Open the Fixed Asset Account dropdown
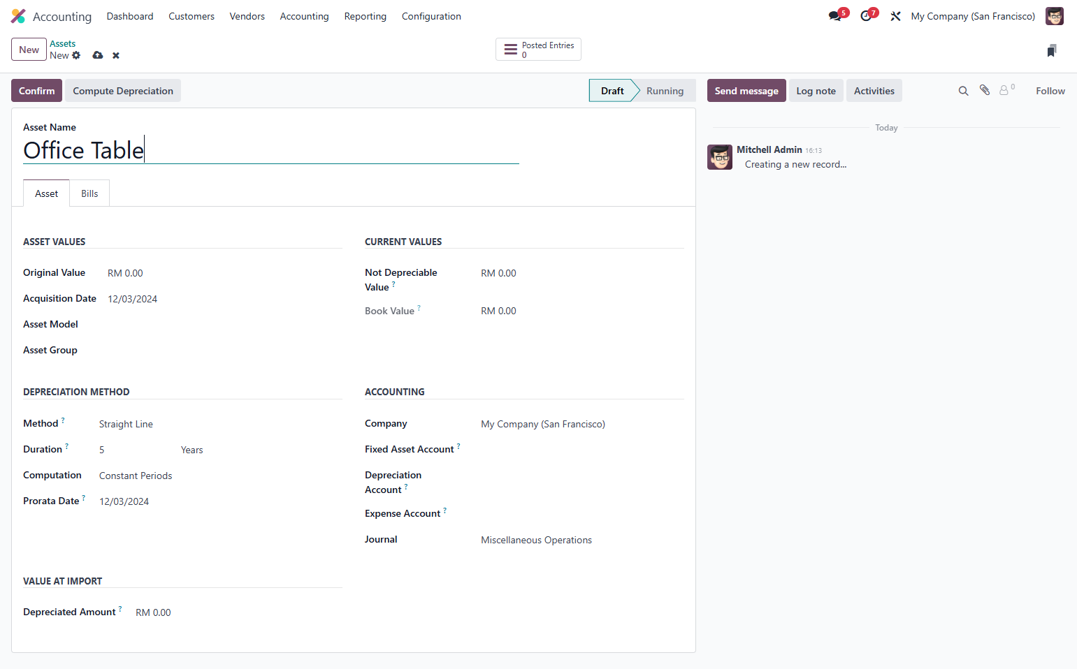1077x669 pixels. tap(582, 450)
